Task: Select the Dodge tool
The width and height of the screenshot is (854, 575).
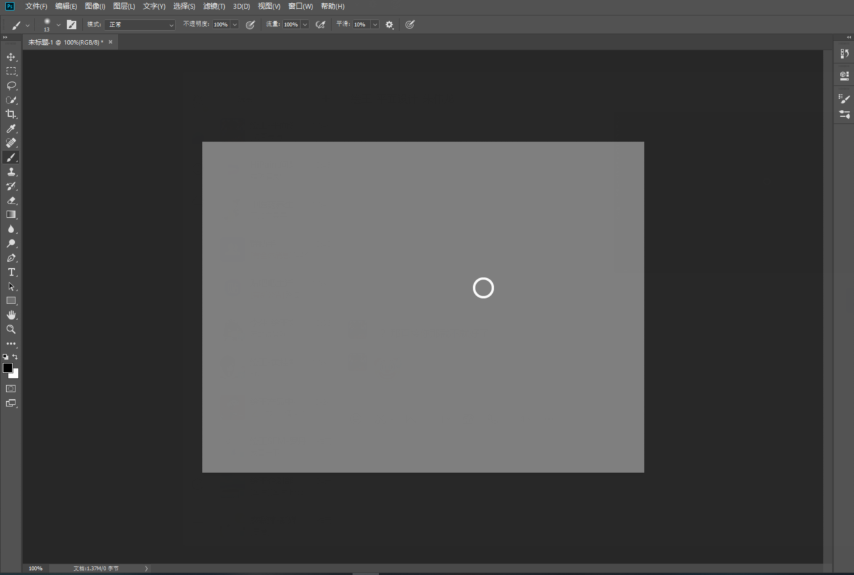Action: 11,244
